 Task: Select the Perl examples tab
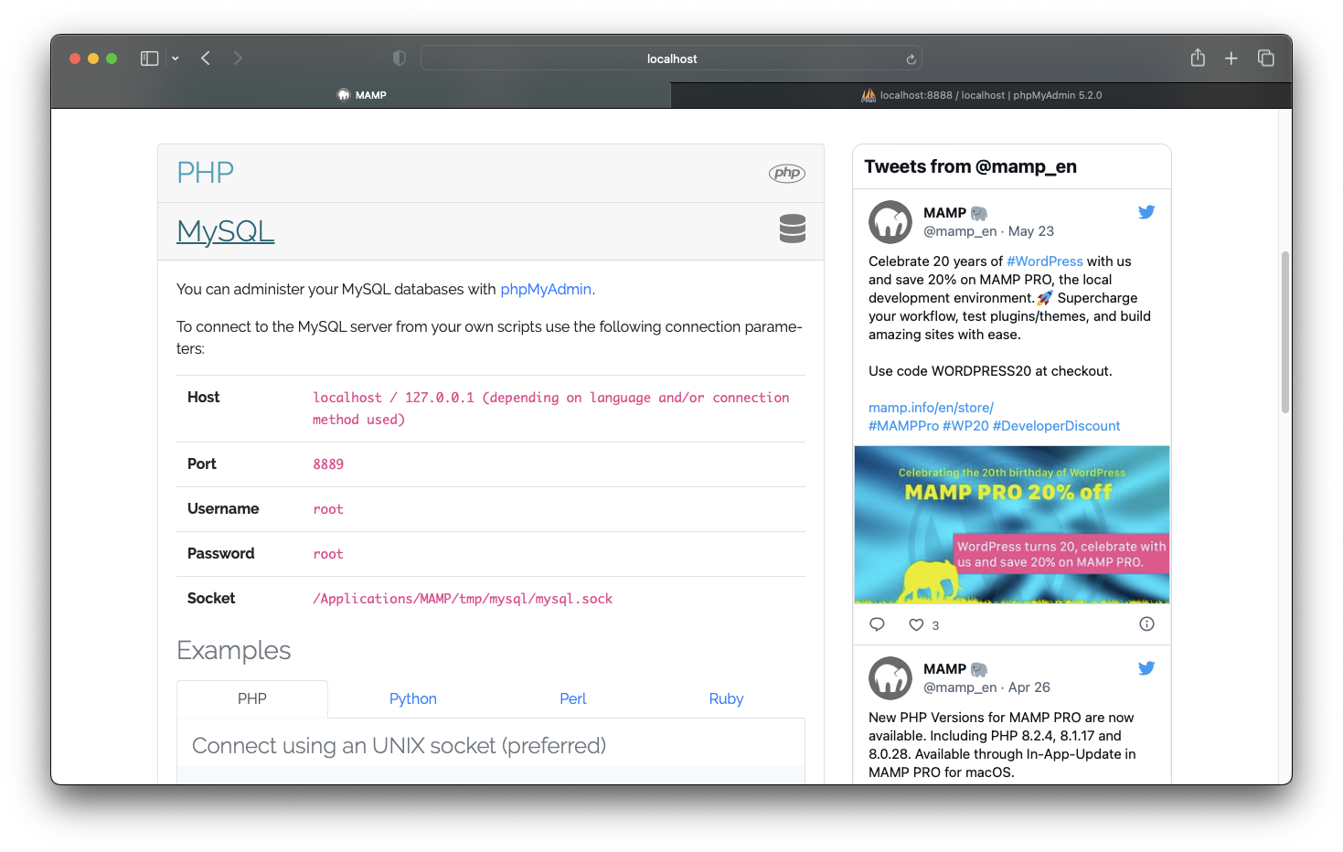[573, 698]
